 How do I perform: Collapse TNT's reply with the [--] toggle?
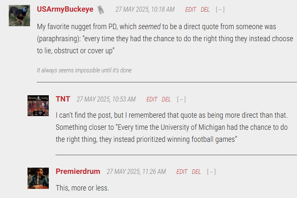click(x=181, y=99)
